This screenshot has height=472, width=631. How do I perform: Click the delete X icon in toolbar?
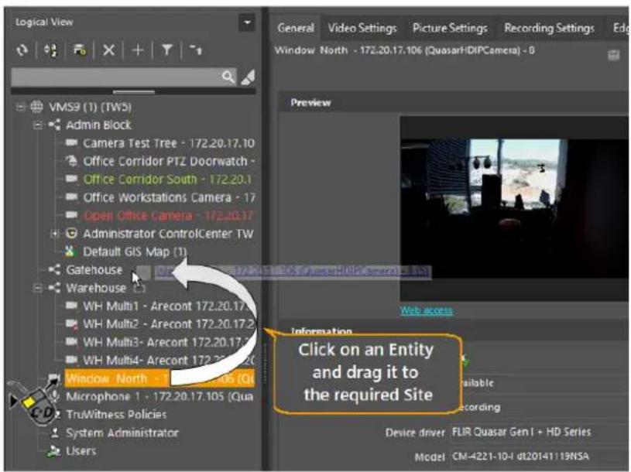click(108, 50)
